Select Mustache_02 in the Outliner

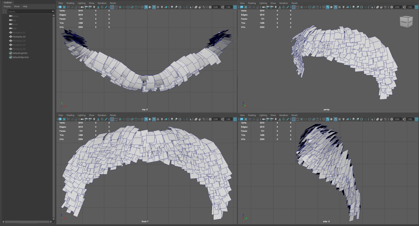click(x=19, y=37)
